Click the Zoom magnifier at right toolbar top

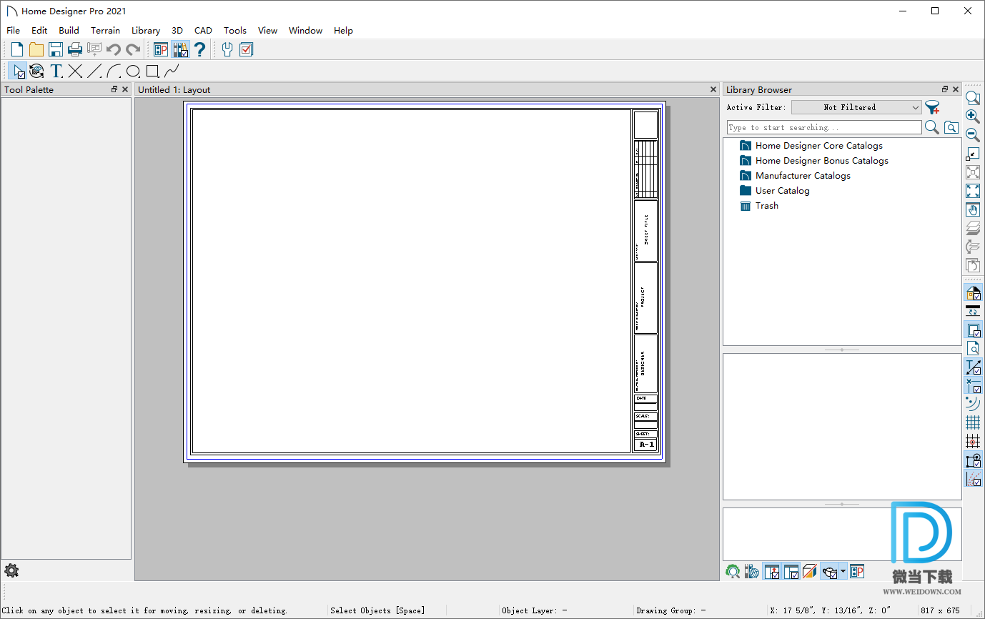pos(973,98)
